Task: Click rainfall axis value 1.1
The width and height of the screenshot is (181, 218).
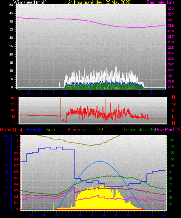Action: [16, 141]
